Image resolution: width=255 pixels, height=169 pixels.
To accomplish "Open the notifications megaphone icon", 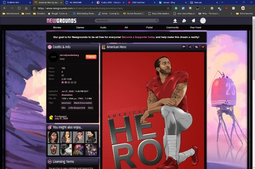I will click(193, 21).
